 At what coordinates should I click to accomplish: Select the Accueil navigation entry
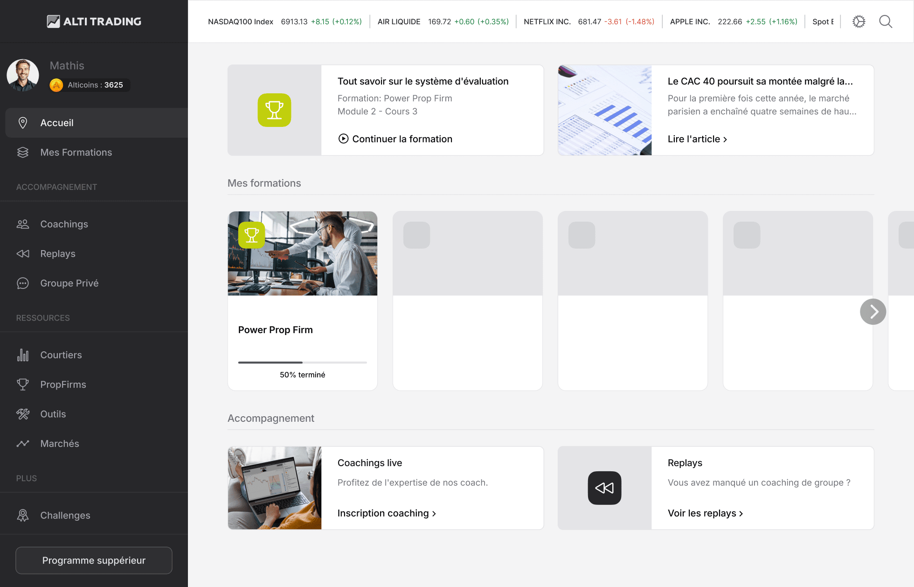tap(57, 123)
